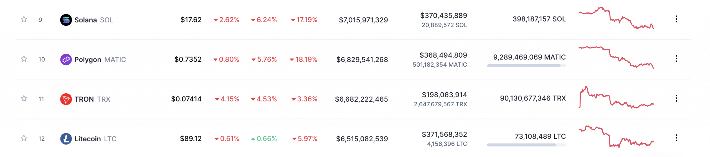Click Polygon's 24h volume $368,494,809

(443, 55)
